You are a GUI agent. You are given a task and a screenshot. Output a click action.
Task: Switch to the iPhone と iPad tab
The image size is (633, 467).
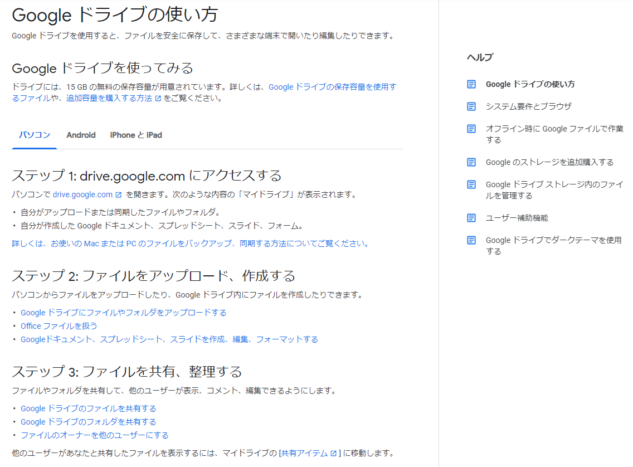pos(136,135)
